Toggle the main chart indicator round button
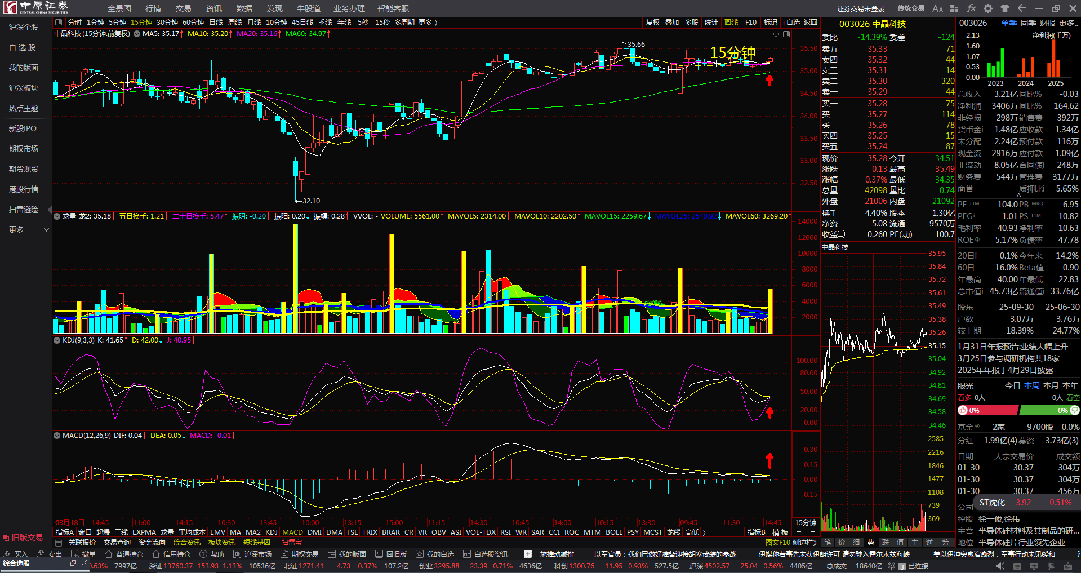This screenshot has height=573, width=1081. click(137, 34)
